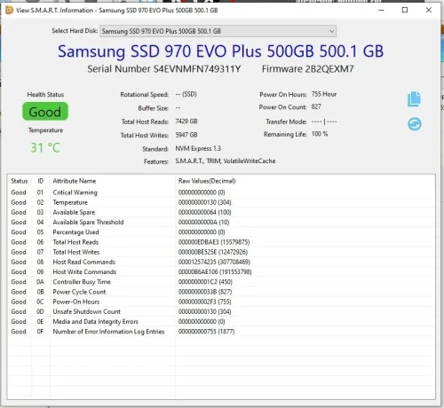Click the Status column header
Screen dimensions: 444x408
point(20,181)
